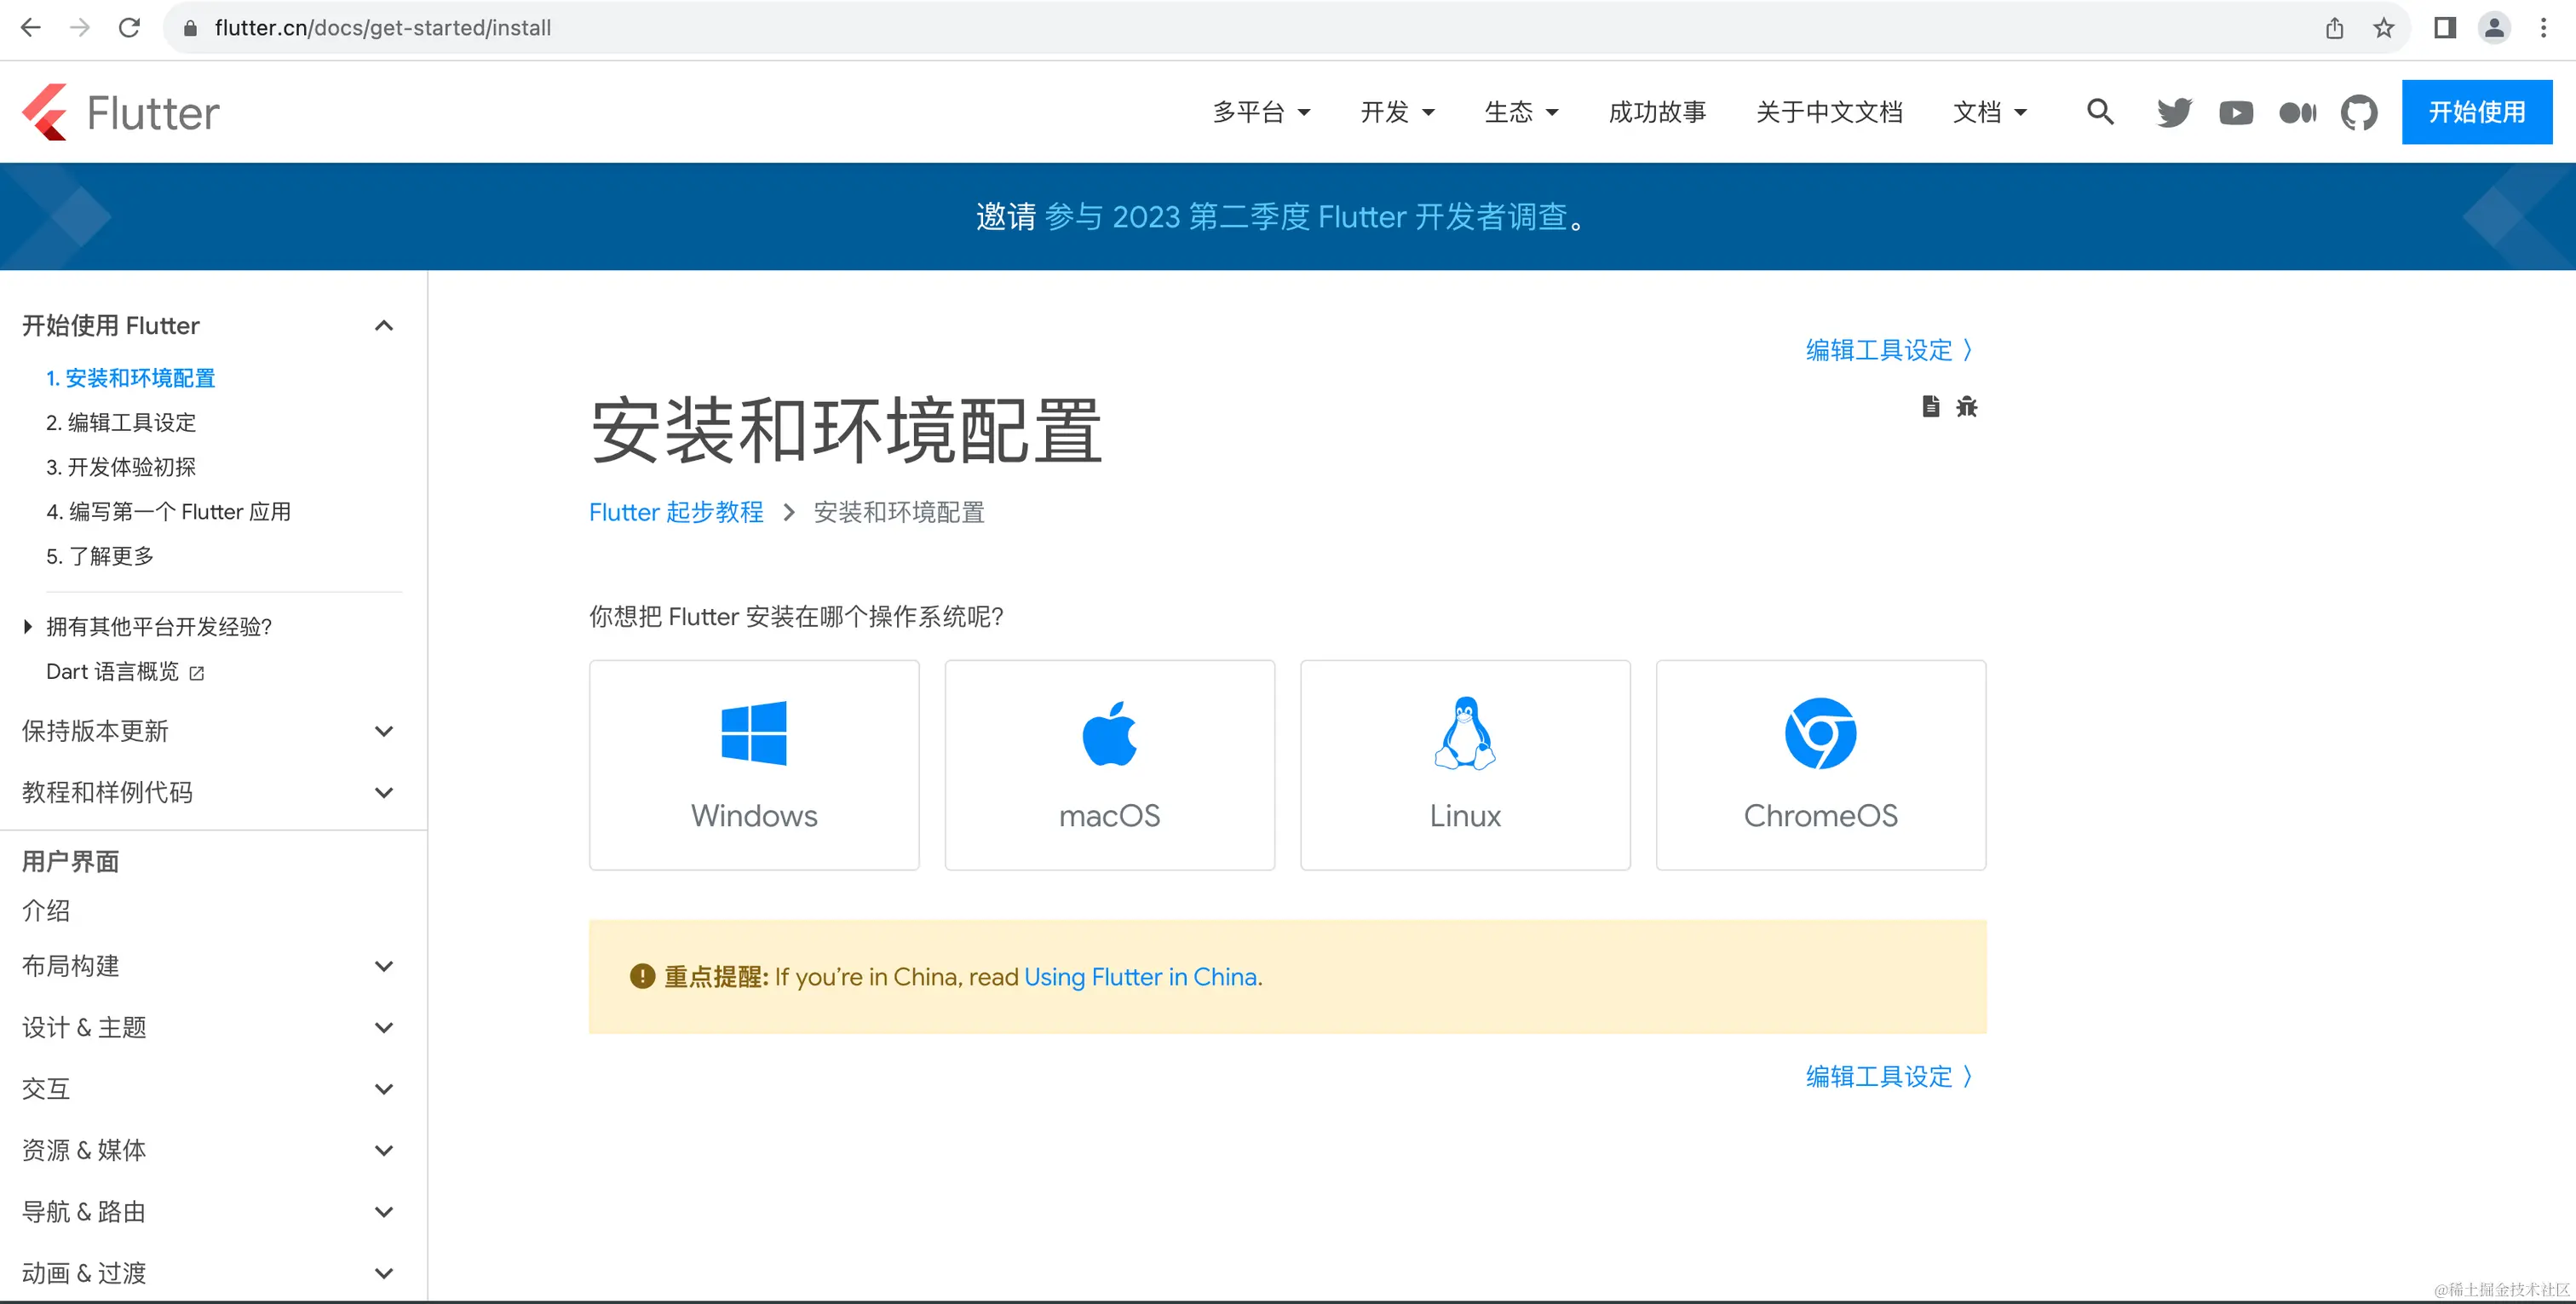Click the report issue bug icon
This screenshot has width=2576, height=1304.
[1967, 406]
